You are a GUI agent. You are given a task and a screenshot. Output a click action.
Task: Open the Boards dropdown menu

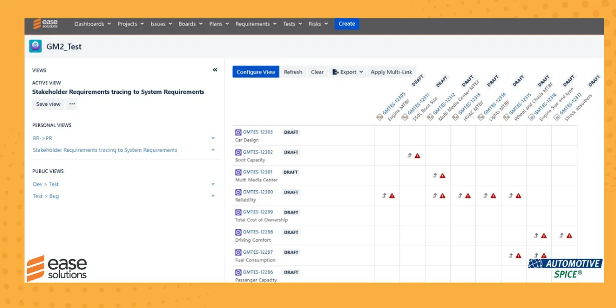[x=190, y=24]
